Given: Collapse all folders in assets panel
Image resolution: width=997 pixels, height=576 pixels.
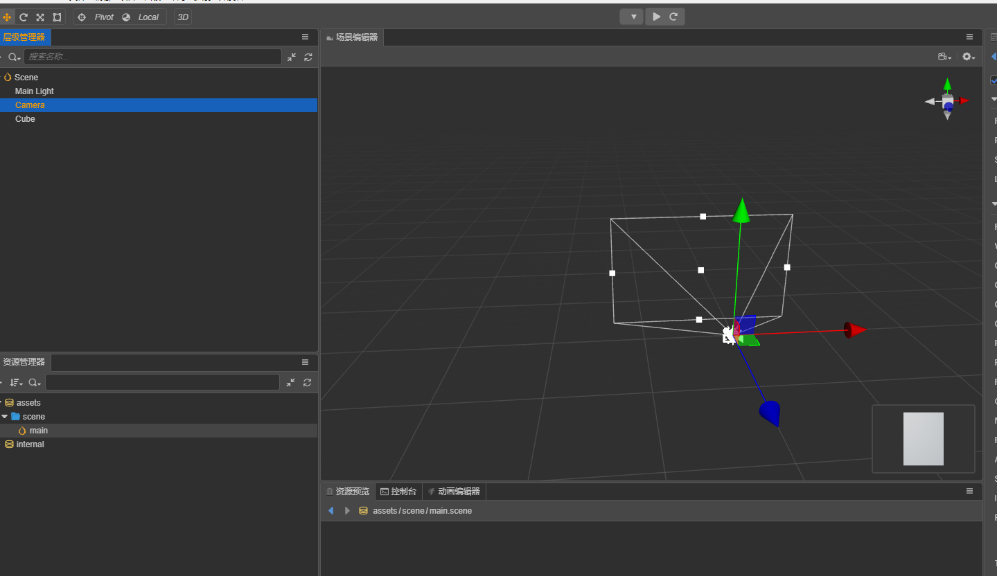Looking at the screenshot, I should click(291, 382).
